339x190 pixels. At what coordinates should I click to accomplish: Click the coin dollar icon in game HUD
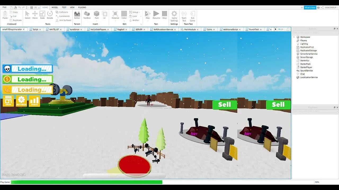pos(7,79)
